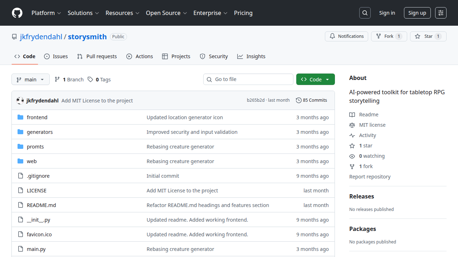Expand the Solutions menu
Viewport: 458px width, 257px height.
coord(83,13)
